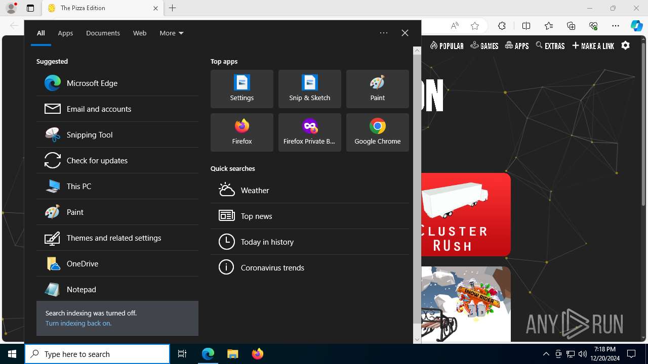The image size is (648, 364).
Task: Open website settings gear icon
Action: tap(626, 45)
